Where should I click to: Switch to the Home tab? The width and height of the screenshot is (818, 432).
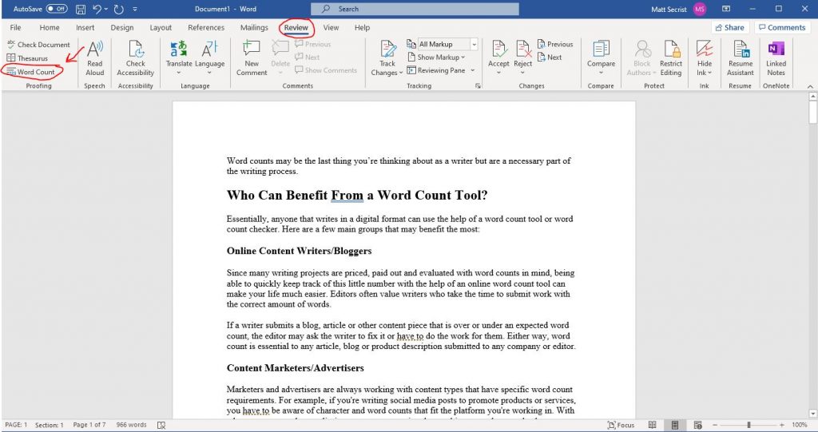[x=50, y=28]
